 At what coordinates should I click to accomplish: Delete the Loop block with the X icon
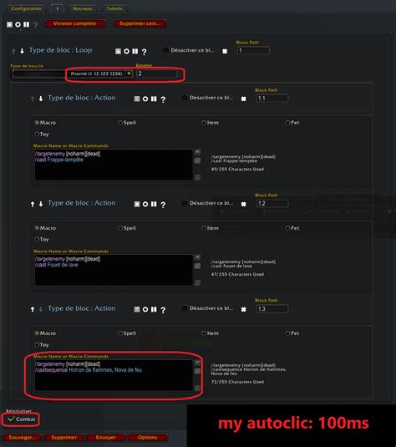[x=225, y=51]
